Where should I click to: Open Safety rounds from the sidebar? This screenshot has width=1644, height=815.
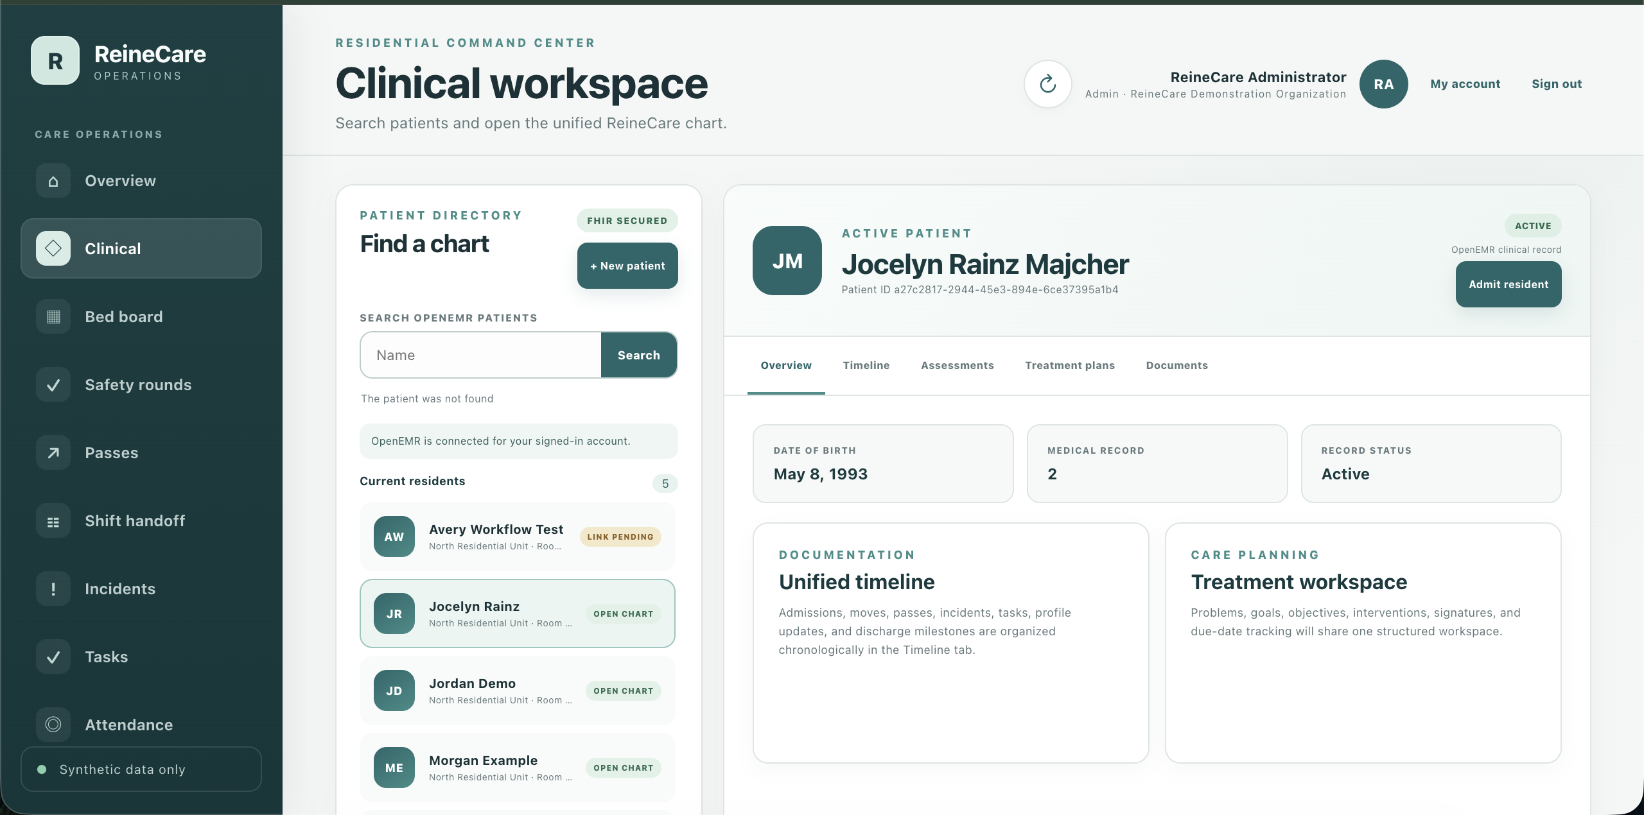(x=141, y=384)
